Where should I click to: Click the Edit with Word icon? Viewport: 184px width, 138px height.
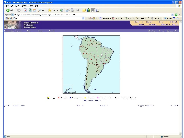point(78,10)
